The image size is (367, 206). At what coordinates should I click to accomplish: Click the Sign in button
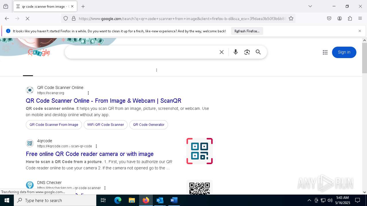coord(344,52)
